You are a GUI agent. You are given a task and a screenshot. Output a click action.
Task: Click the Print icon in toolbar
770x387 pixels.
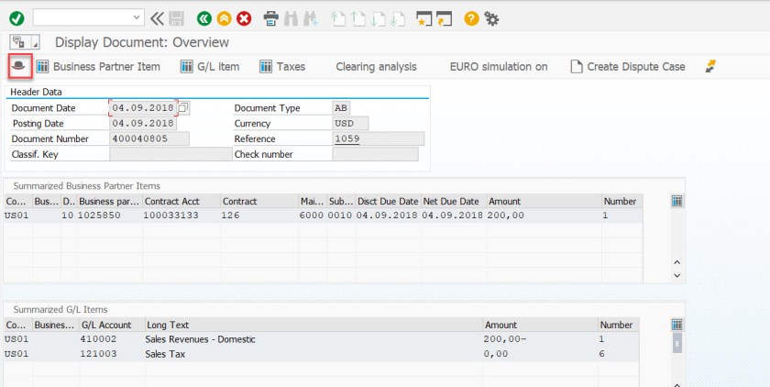271,17
